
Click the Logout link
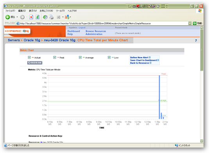point(82,28)
